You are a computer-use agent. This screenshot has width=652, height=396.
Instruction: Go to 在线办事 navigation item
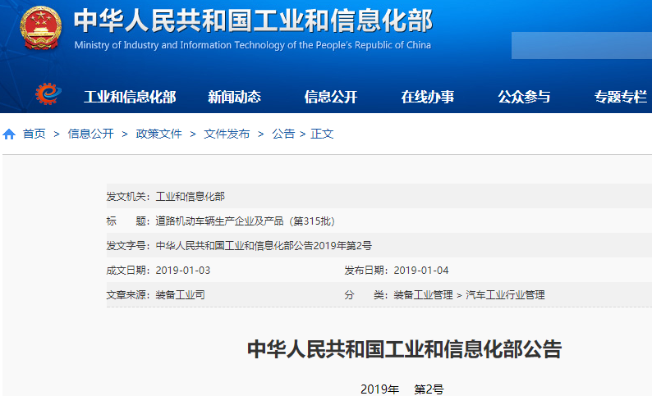tap(427, 97)
